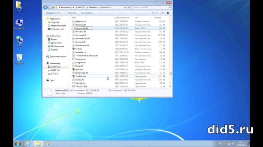
Task: Open recent locations dropdown beside forward arrow
Action: [x=53, y=7]
